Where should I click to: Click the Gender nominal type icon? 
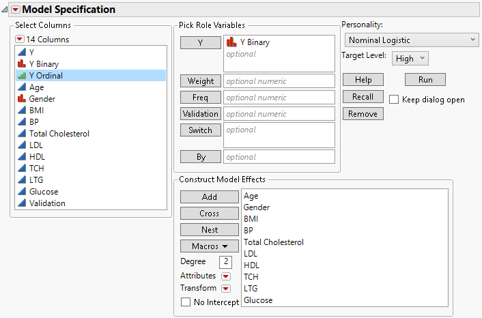pyautogui.click(x=21, y=99)
